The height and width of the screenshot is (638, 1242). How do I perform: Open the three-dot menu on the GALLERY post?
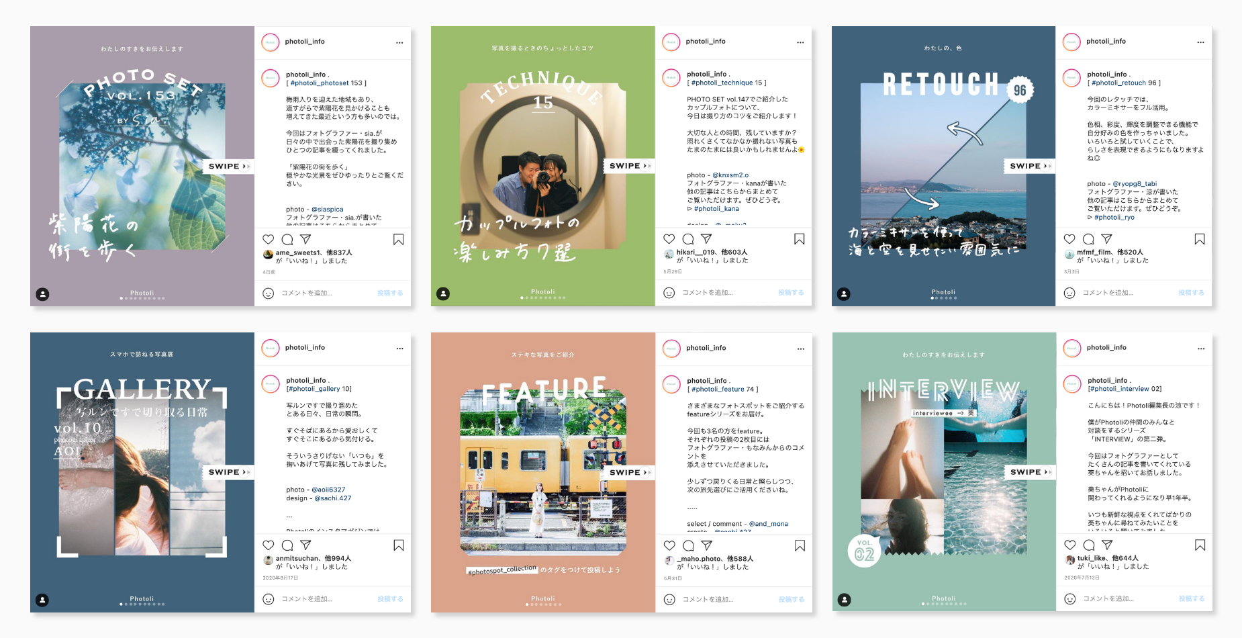point(399,349)
